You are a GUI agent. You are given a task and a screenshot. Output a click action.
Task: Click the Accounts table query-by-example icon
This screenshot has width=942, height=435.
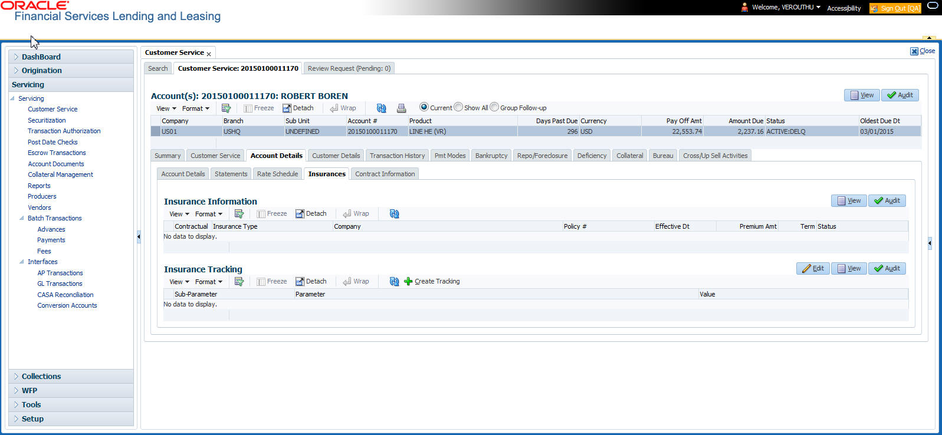point(226,108)
